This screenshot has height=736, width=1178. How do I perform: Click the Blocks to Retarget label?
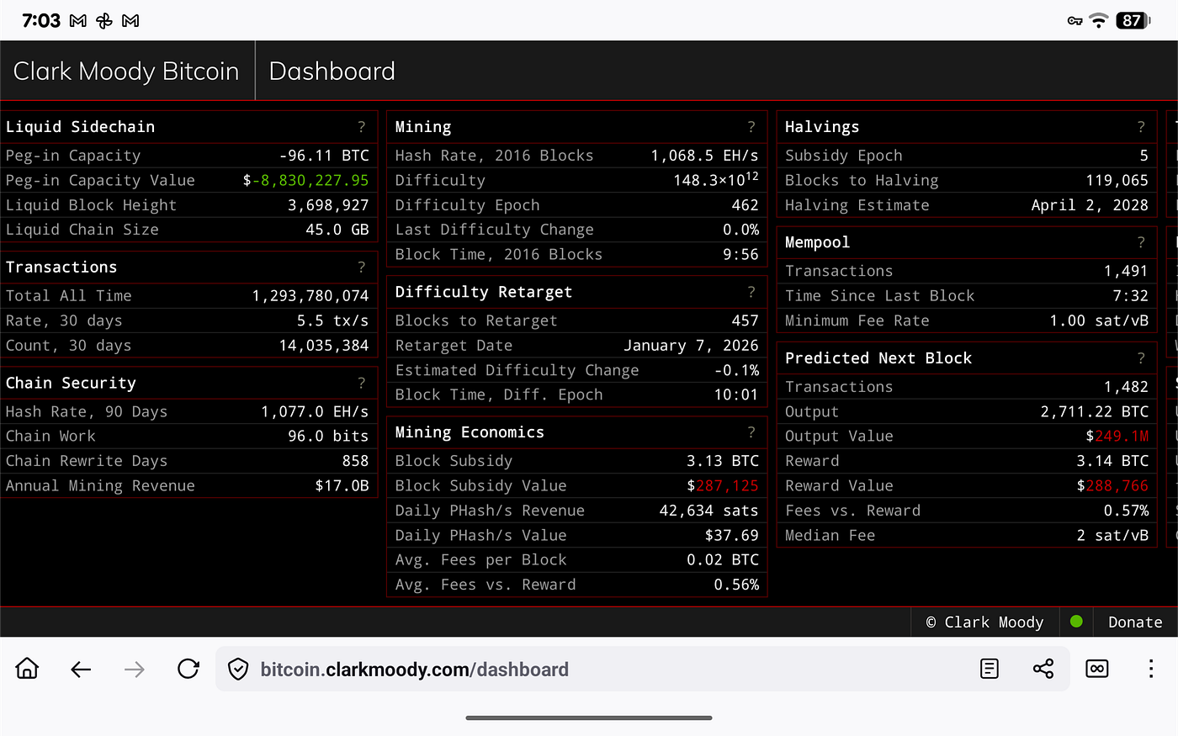(x=476, y=320)
